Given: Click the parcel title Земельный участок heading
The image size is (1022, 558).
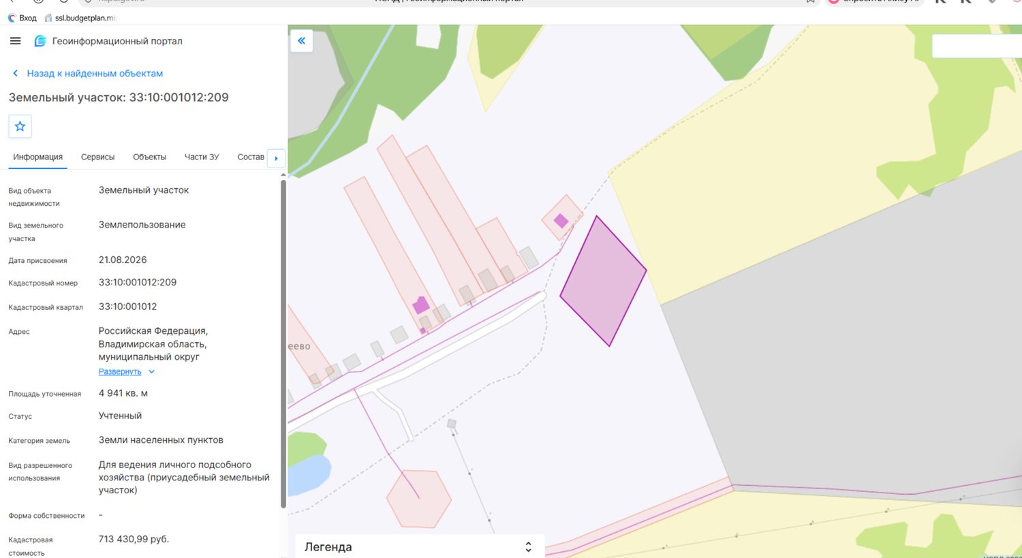Looking at the screenshot, I should [x=119, y=97].
